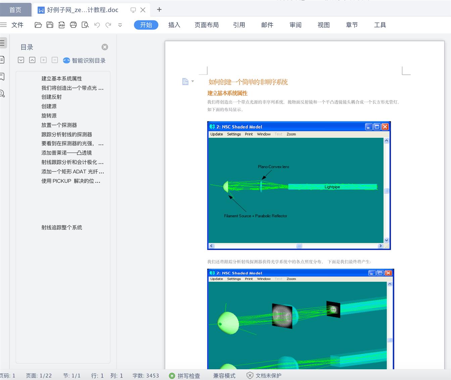Open the 文件 menu
The height and width of the screenshot is (380, 451).
tap(17, 25)
